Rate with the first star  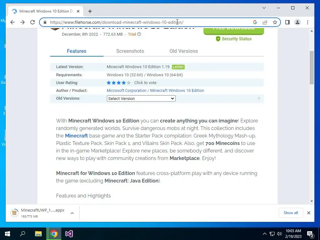(x=108, y=82)
